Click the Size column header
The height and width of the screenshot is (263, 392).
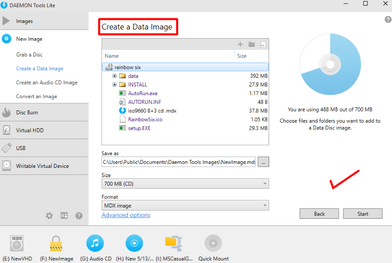(242, 56)
